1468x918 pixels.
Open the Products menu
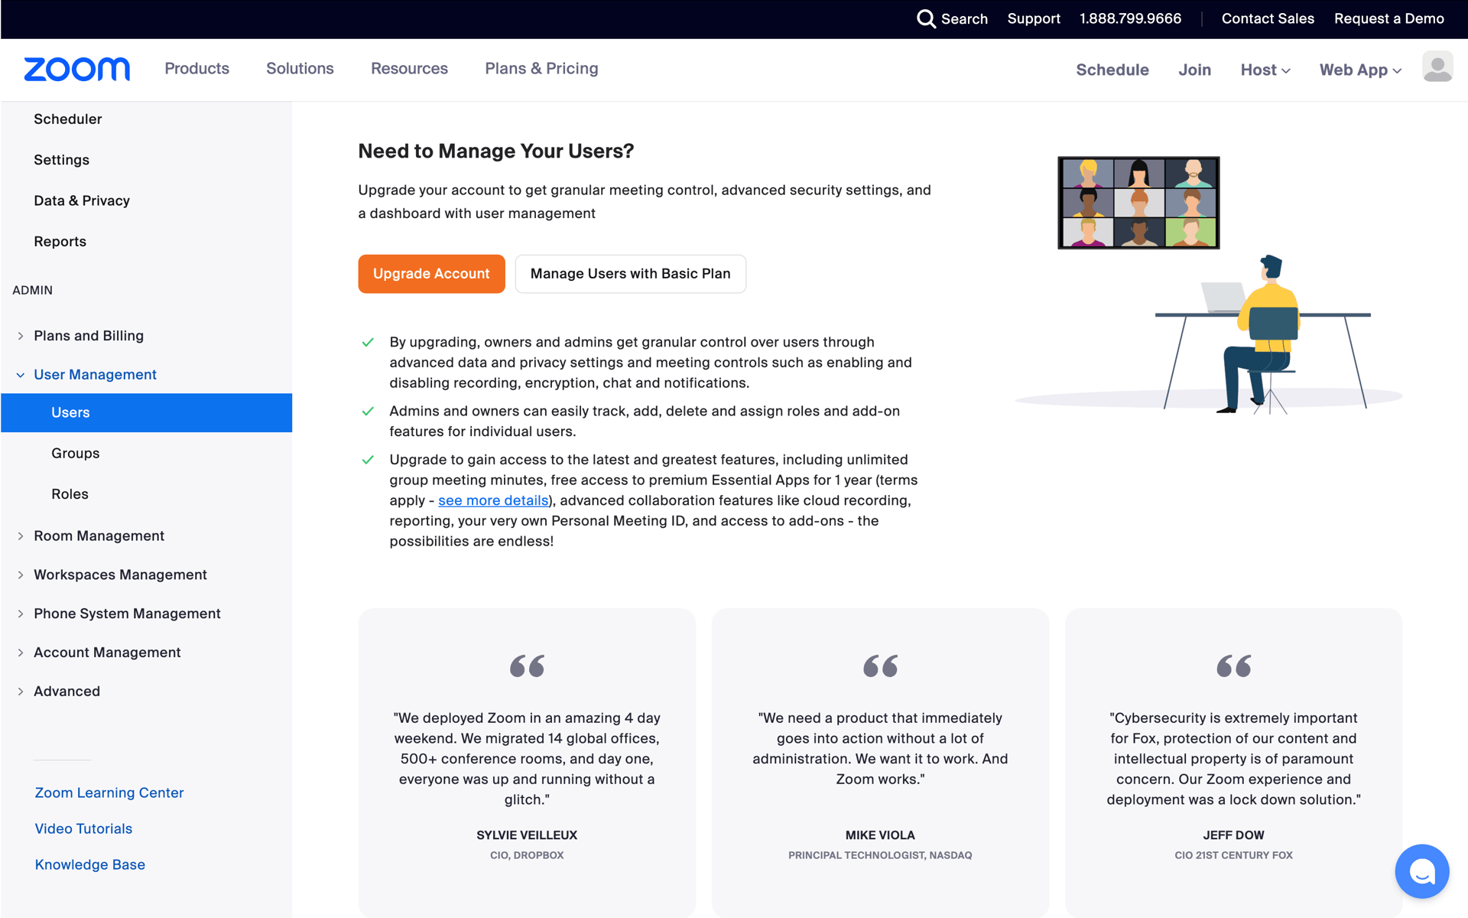coord(196,68)
